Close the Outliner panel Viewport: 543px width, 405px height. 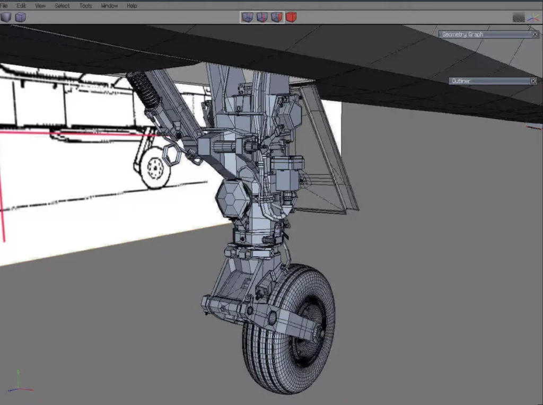pos(533,81)
